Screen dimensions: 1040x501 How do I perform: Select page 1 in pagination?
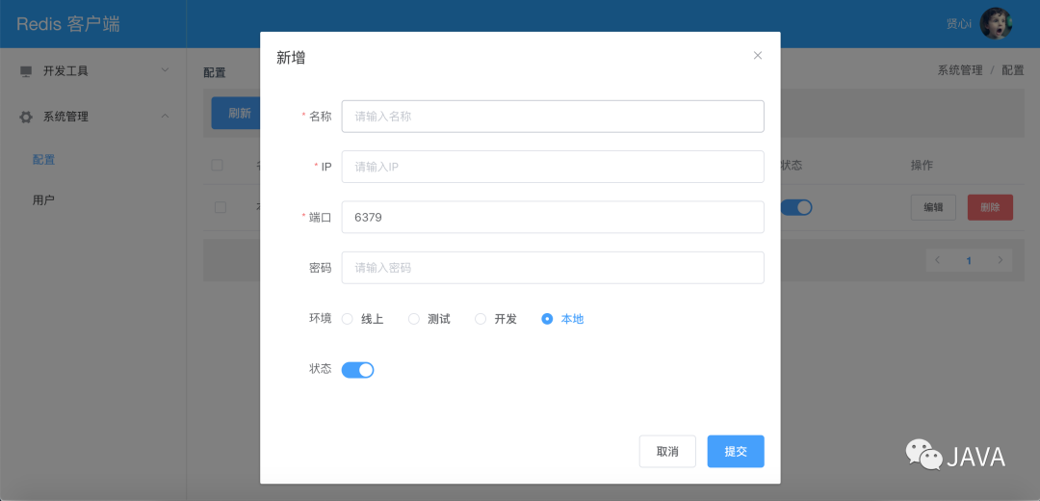pos(969,260)
